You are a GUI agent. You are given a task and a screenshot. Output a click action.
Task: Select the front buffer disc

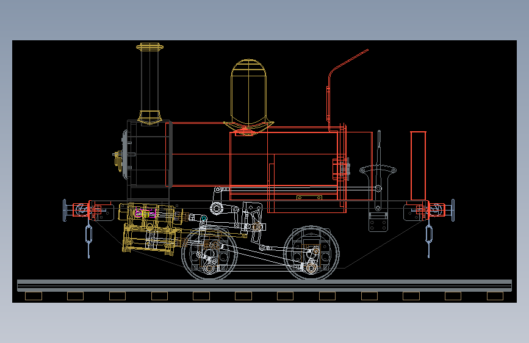click(x=65, y=211)
